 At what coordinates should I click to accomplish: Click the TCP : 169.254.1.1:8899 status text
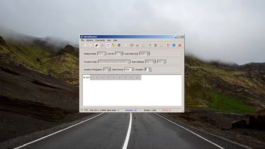coord(95,111)
